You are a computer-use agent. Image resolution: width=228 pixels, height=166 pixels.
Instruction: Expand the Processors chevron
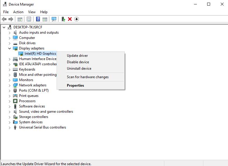click(10, 101)
